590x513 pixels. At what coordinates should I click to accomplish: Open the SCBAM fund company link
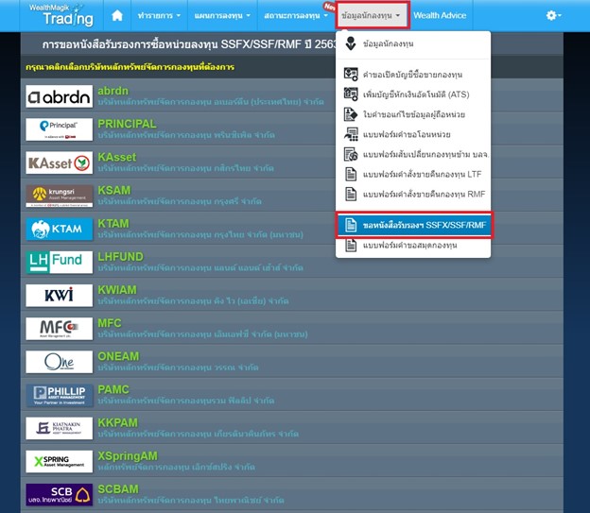(x=118, y=489)
